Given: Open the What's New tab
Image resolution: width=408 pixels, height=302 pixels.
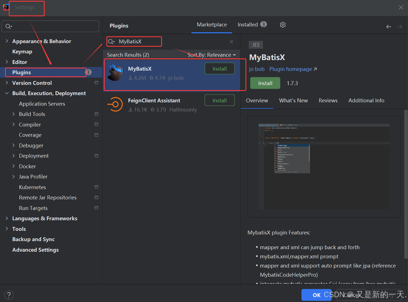Looking at the screenshot, I should (293, 101).
